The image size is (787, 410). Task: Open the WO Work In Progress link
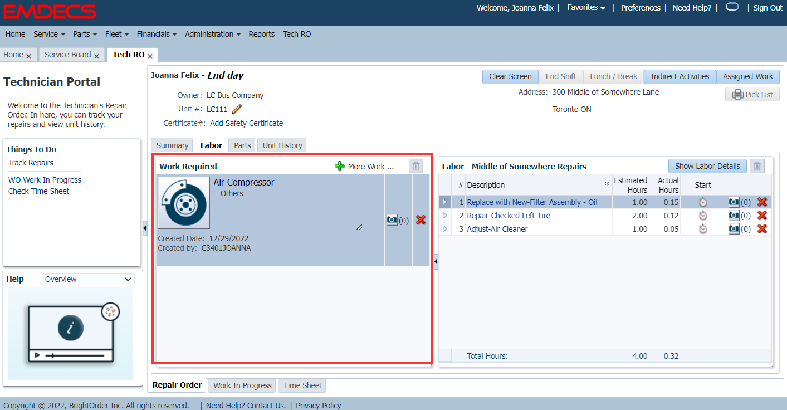click(x=45, y=180)
